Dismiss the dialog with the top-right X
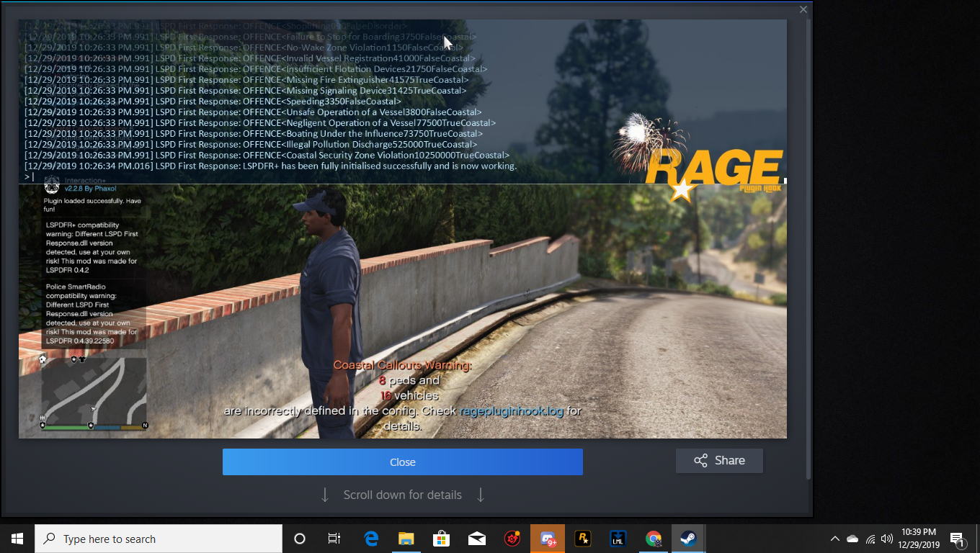 803,9
